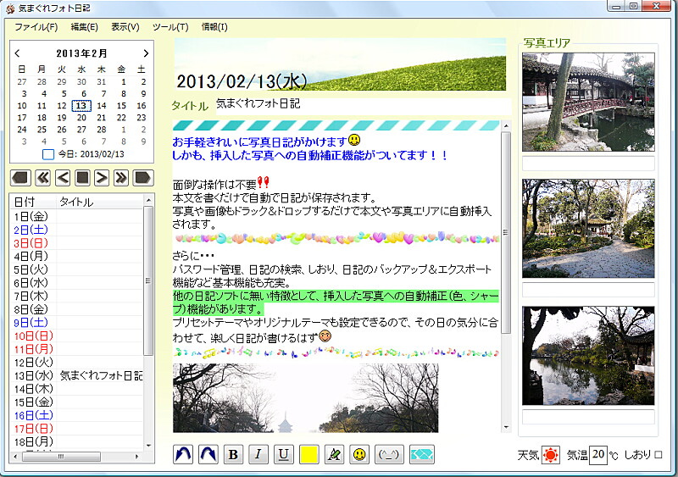
Task: Toggle bold formatting with the B button
Action: pyautogui.click(x=233, y=454)
